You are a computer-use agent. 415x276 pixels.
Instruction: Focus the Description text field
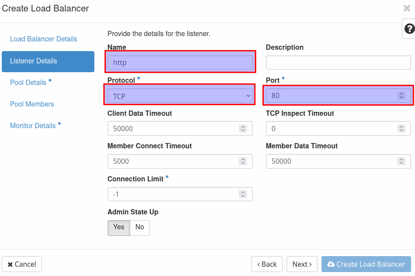[x=338, y=63]
